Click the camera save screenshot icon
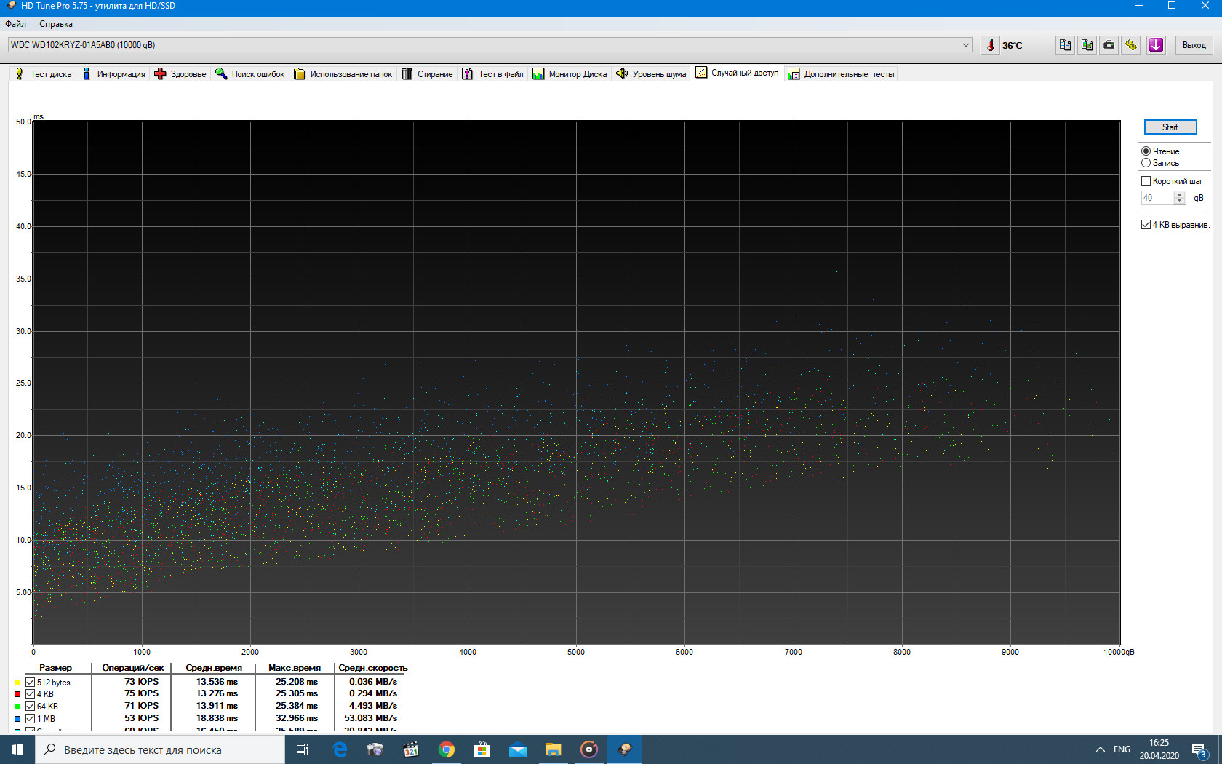This screenshot has height=764, width=1222. pyautogui.click(x=1109, y=45)
